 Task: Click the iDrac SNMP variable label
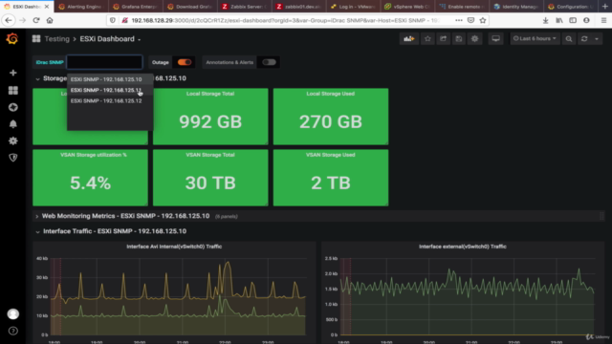(x=50, y=62)
